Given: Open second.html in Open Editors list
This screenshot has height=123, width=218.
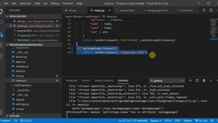Looking at the screenshot, I should point(34,31).
